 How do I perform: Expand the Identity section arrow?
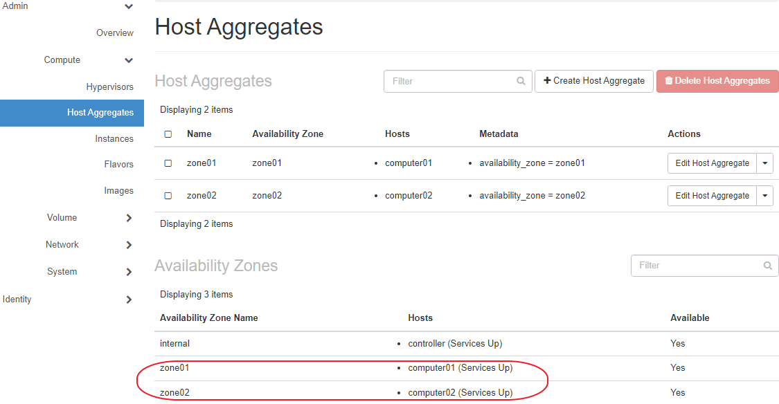(x=129, y=300)
